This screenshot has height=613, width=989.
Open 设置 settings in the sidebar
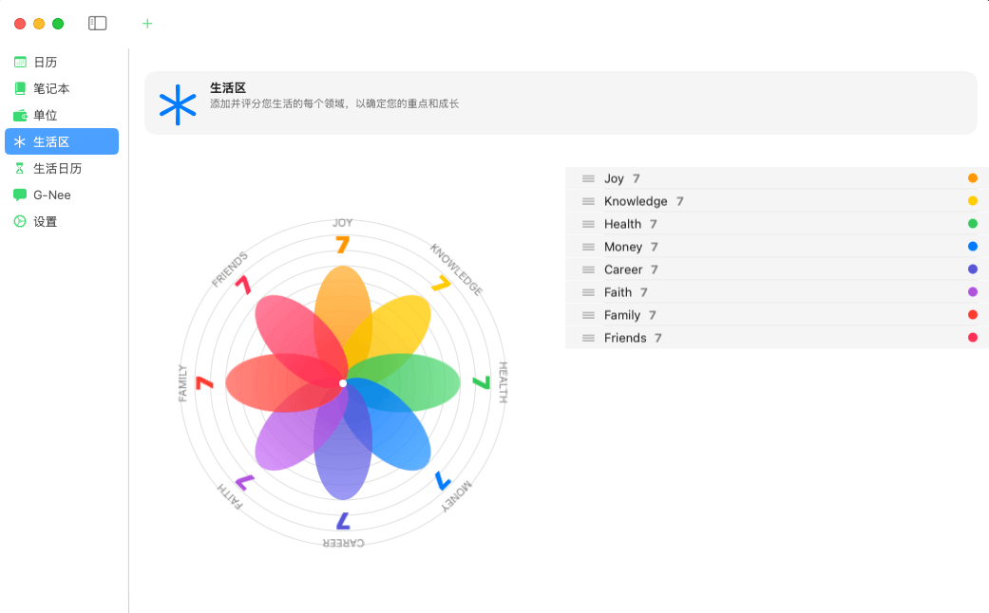[46, 221]
